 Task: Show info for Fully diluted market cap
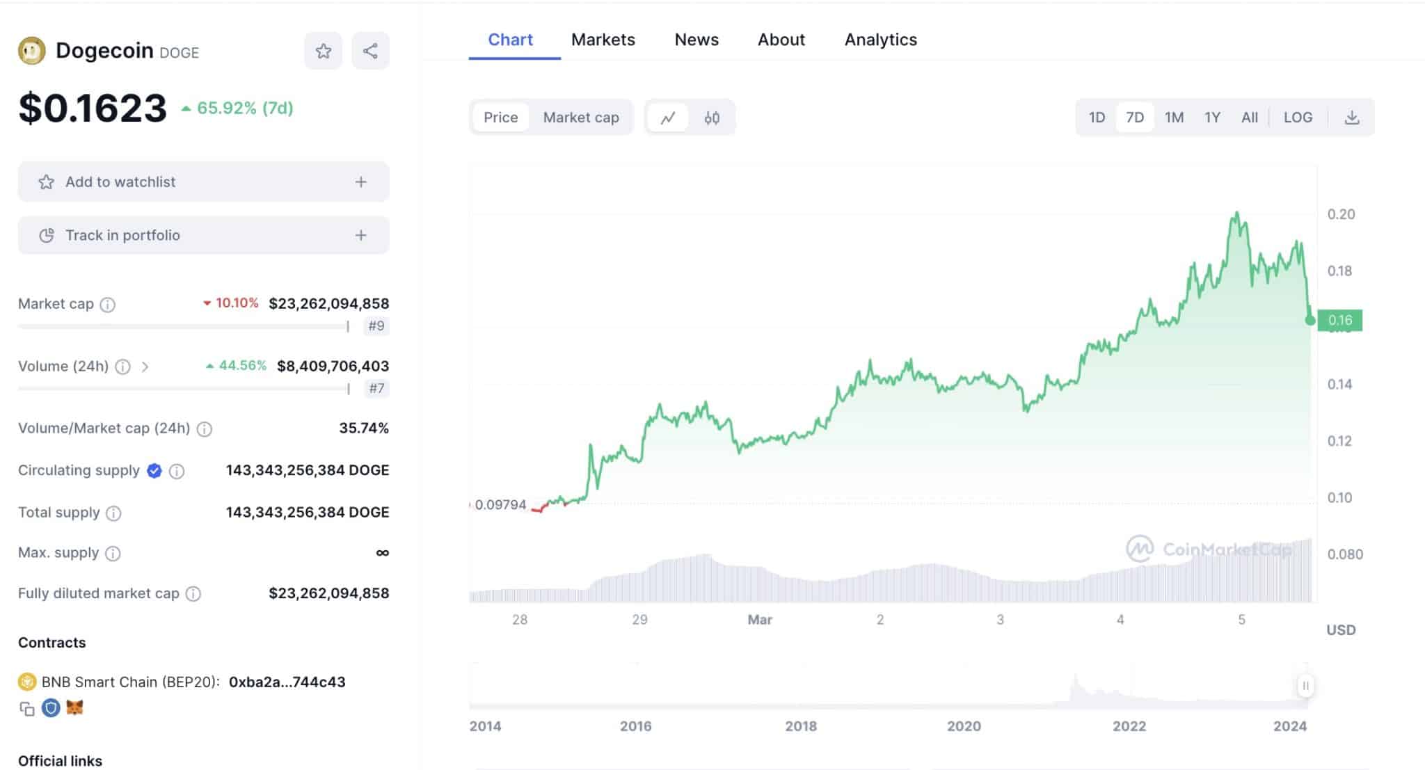pyautogui.click(x=193, y=593)
